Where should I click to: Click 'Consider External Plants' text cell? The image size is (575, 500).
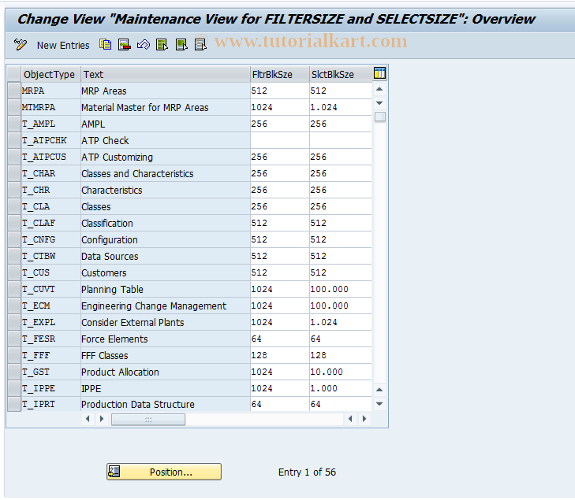coord(166,322)
